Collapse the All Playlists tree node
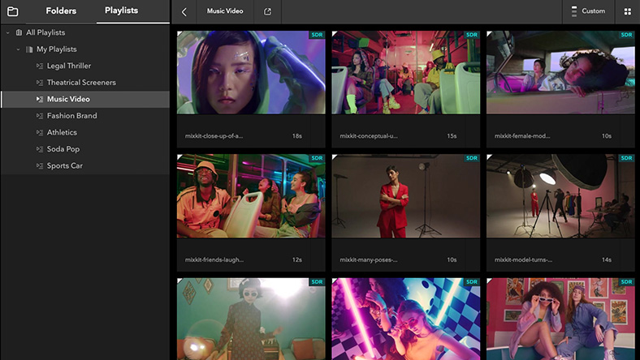Image resolution: width=640 pixels, height=360 pixels. [x=8, y=32]
